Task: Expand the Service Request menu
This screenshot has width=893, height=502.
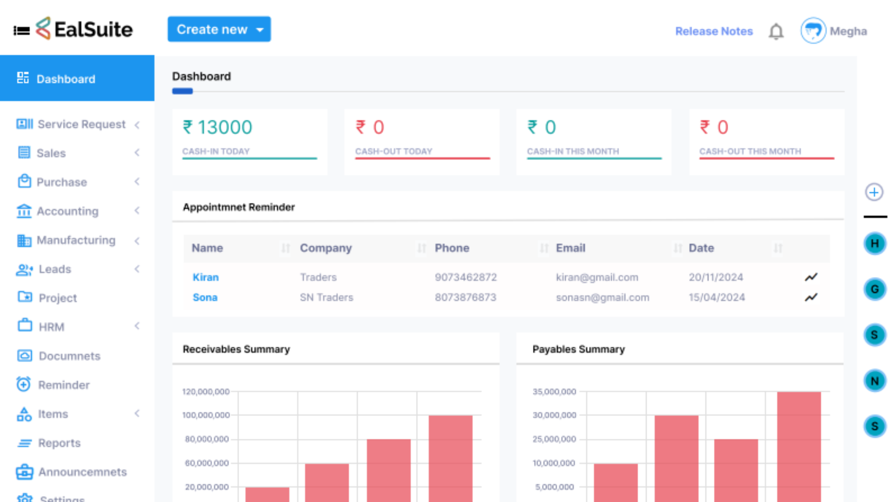Action: pyautogui.click(x=77, y=124)
